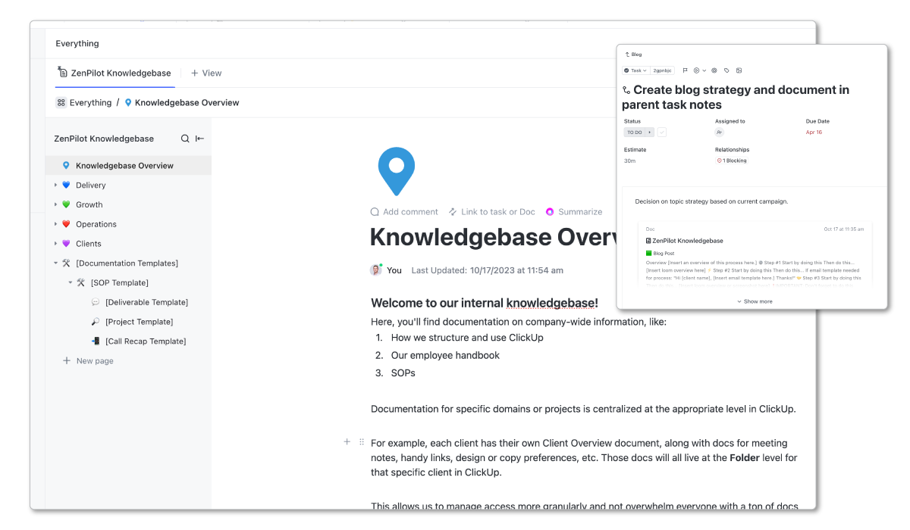
Task: Expand the Delivery section in the sidebar
Action: 55,185
